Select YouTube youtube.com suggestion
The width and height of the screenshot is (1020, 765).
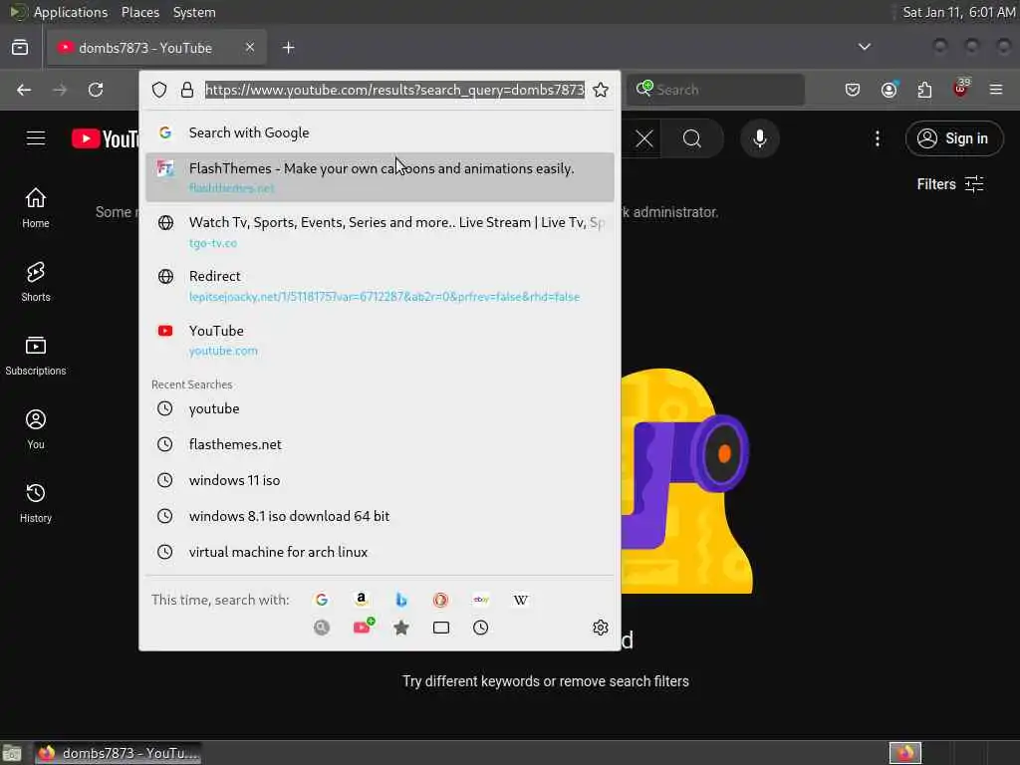point(380,340)
